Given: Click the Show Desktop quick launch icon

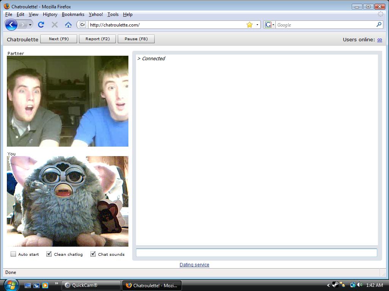Looking at the screenshot, I should [x=28, y=285].
